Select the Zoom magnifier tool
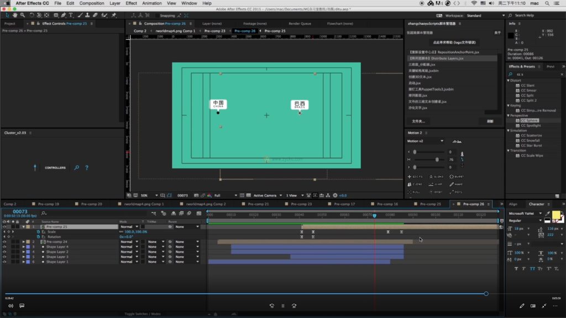The image size is (566, 318). click(x=22, y=15)
